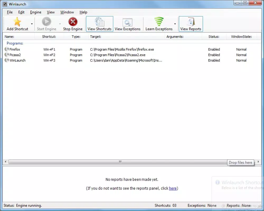This screenshot has width=264, height=211.
Task: Sort by the Shortcut column header
Action: click(49, 36)
